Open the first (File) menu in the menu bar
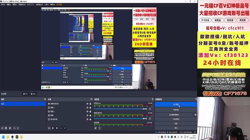250x140 pixels. coord(3,5)
